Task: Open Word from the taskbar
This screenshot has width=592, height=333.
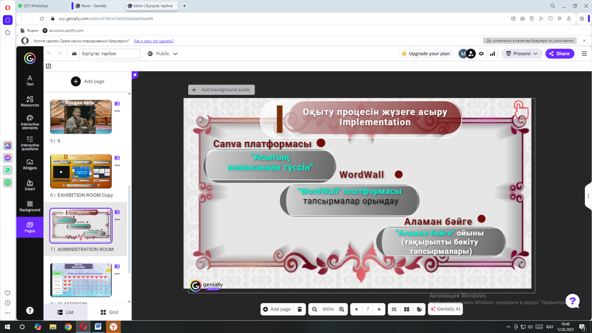Action: pyautogui.click(x=98, y=327)
